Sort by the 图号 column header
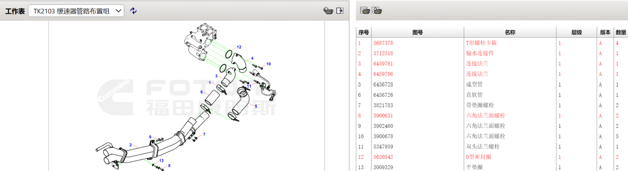The width and height of the screenshot is (628, 171). click(x=417, y=32)
